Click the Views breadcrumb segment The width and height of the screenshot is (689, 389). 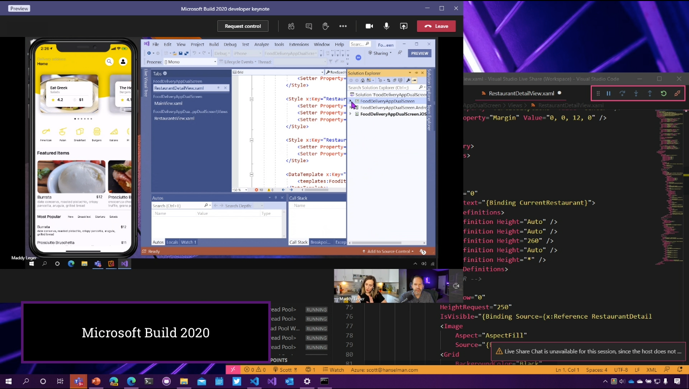pyautogui.click(x=515, y=106)
